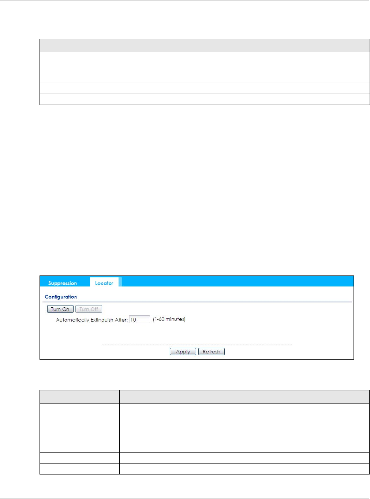This screenshot has height=499, width=370.
Task: Click the Refresh button
Action: pos(212,352)
